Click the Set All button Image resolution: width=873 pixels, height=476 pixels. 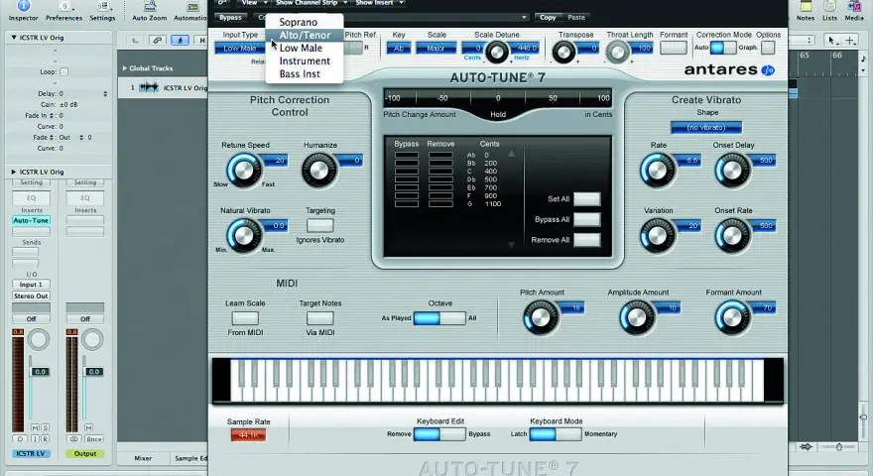pos(587,198)
